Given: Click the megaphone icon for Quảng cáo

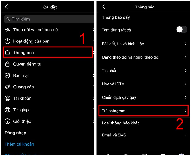Looking at the screenshot, I should click(7, 87).
